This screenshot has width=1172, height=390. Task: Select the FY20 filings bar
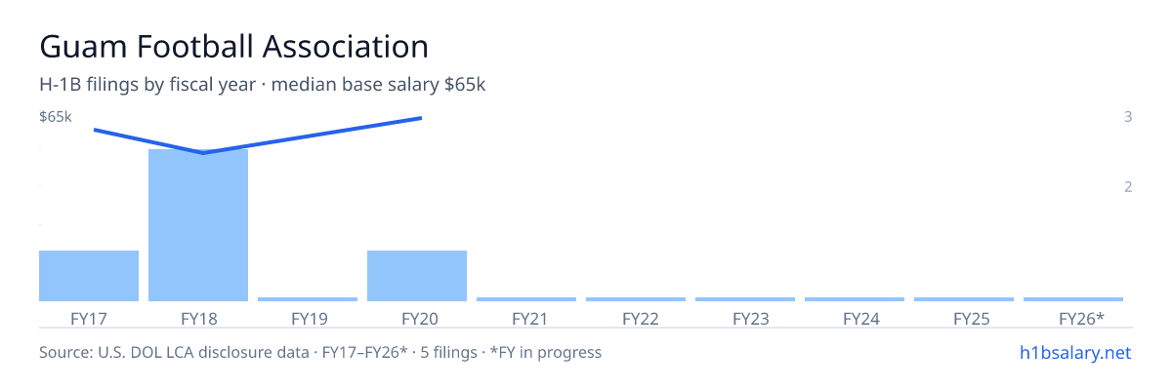[x=417, y=276]
